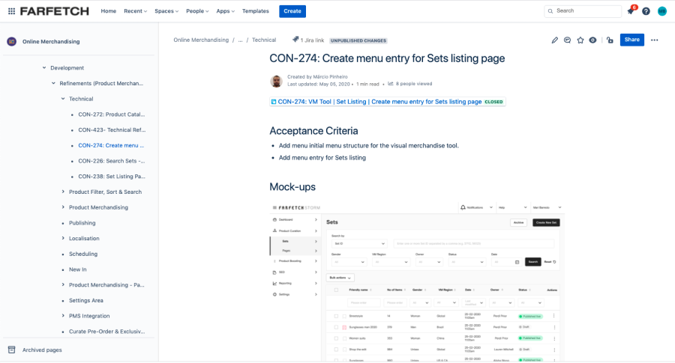
Task: Open the CON-274 Jira issue link
Action: 379,102
